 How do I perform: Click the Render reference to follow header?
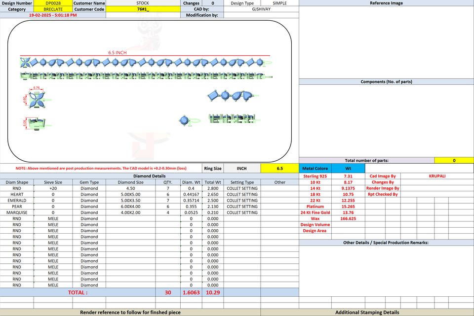pos(130,313)
